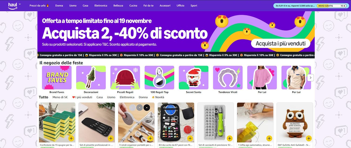This screenshot has height=148, width=351.
Task: Add the Gufetto owl to cart
Action: (309, 139)
